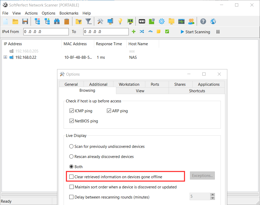Switch to the Applications tab
Viewport: 260px width, 205px height.
tap(209, 84)
